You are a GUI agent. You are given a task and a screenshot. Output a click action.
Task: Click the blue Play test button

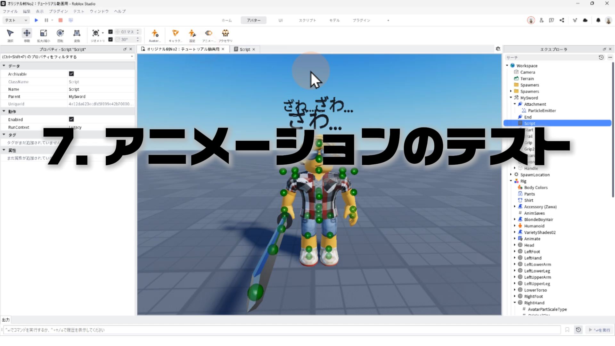click(36, 20)
